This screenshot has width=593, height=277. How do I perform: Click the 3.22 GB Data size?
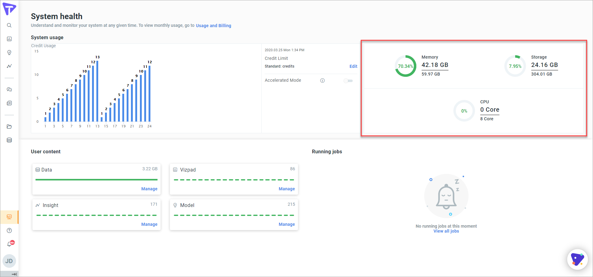pyautogui.click(x=150, y=169)
